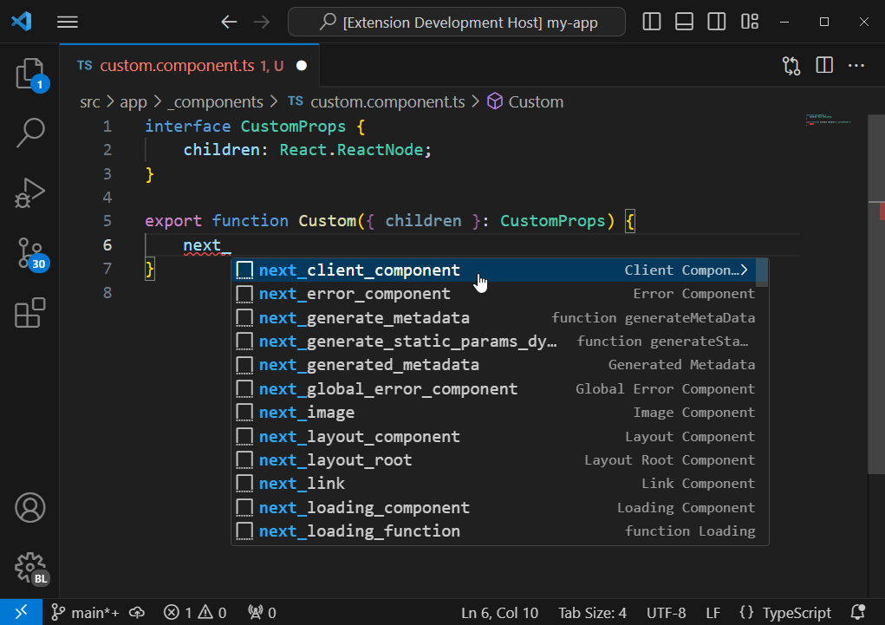The height and width of the screenshot is (625, 885).
Task: Expand the More Actions menu
Action: (x=856, y=65)
